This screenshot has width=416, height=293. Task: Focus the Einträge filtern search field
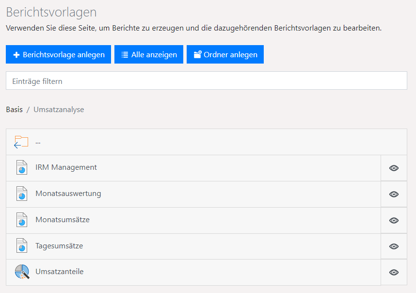(206, 81)
